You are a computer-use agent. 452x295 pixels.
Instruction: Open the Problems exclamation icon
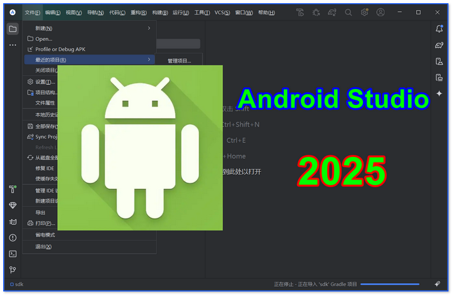coord(13,238)
